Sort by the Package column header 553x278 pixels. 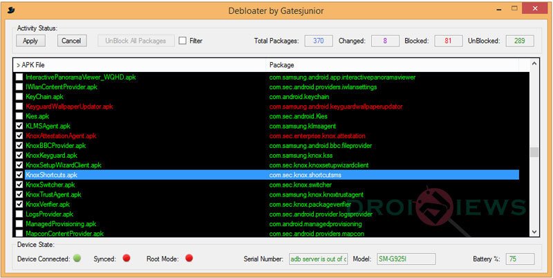pyautogui.click(x=392, y=65)
